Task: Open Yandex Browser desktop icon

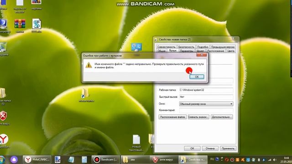Action: (4, 139)
